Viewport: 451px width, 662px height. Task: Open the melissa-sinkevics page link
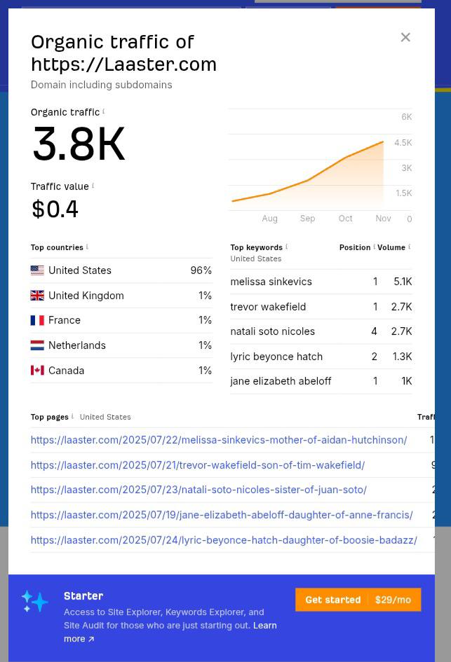(218, 440)
